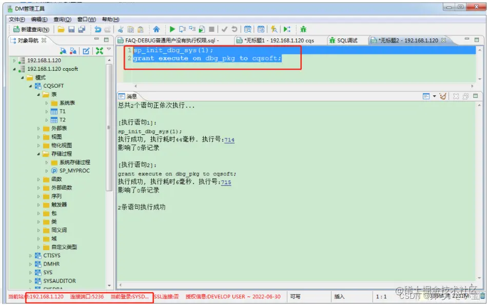Close the *无标题2 - 192.168.1.120 tab
This screenshot has width=487, height=305.
443,40
